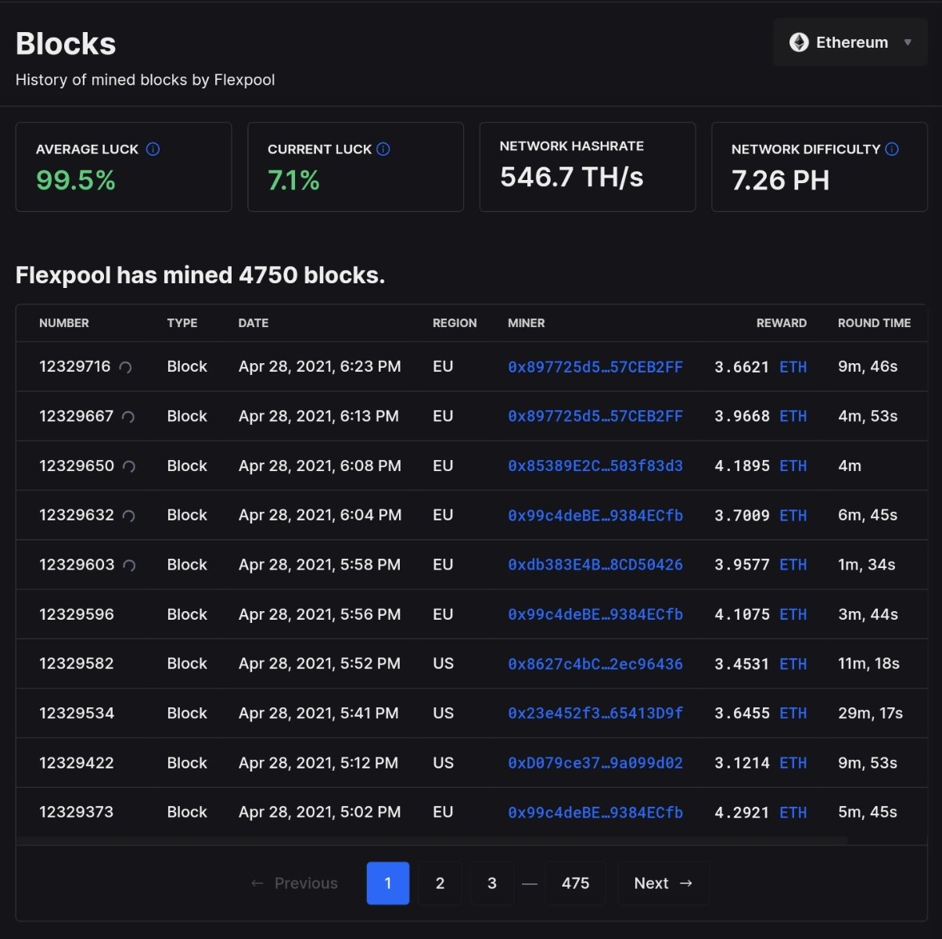This screenshot has height=939, width=942.
Task: Click the info icon next to Current Luck
Action: click(383, 149)
